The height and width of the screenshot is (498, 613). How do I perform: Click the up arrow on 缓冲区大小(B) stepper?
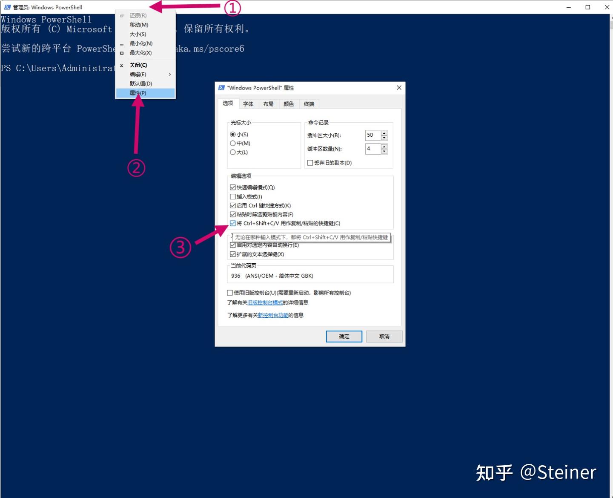pyautogui.click(x=384, y=133)
